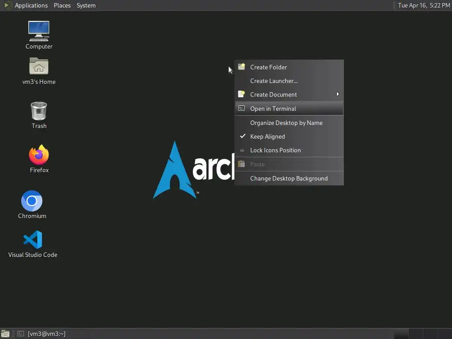
Task: Select Open in Terminal menu entry
Action: click(x=289, y=109)
